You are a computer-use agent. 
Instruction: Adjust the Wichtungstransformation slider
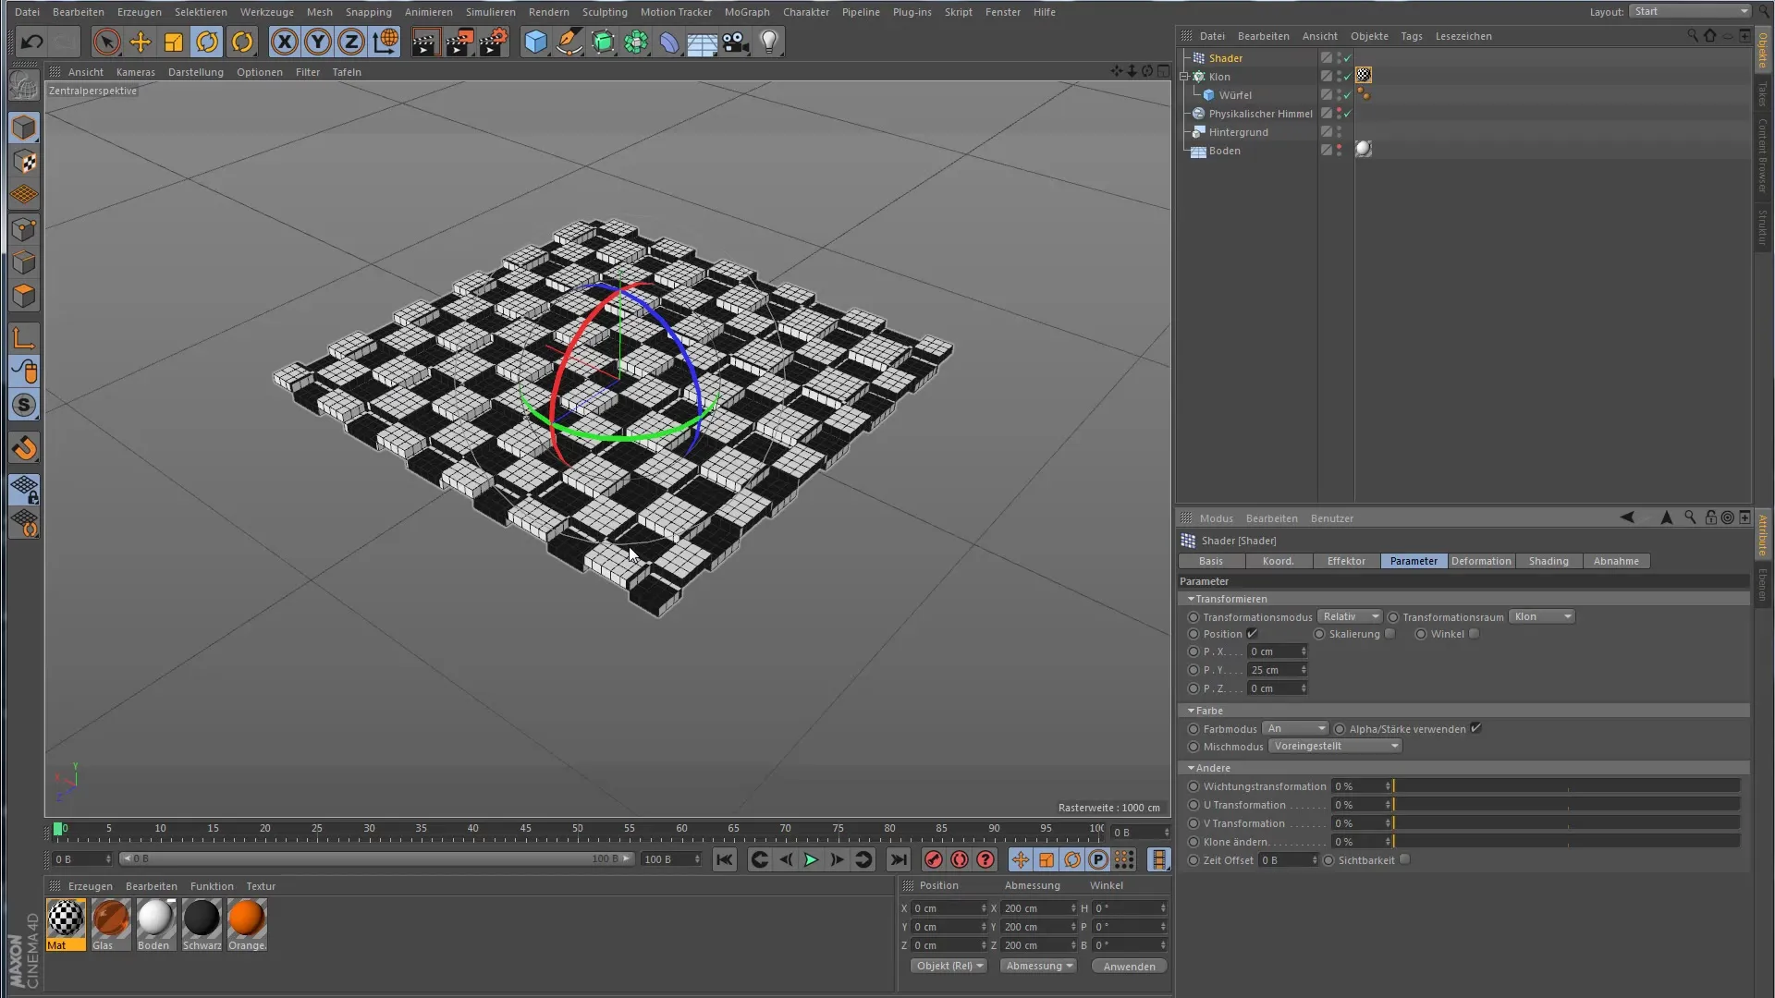click(1567, 786)
